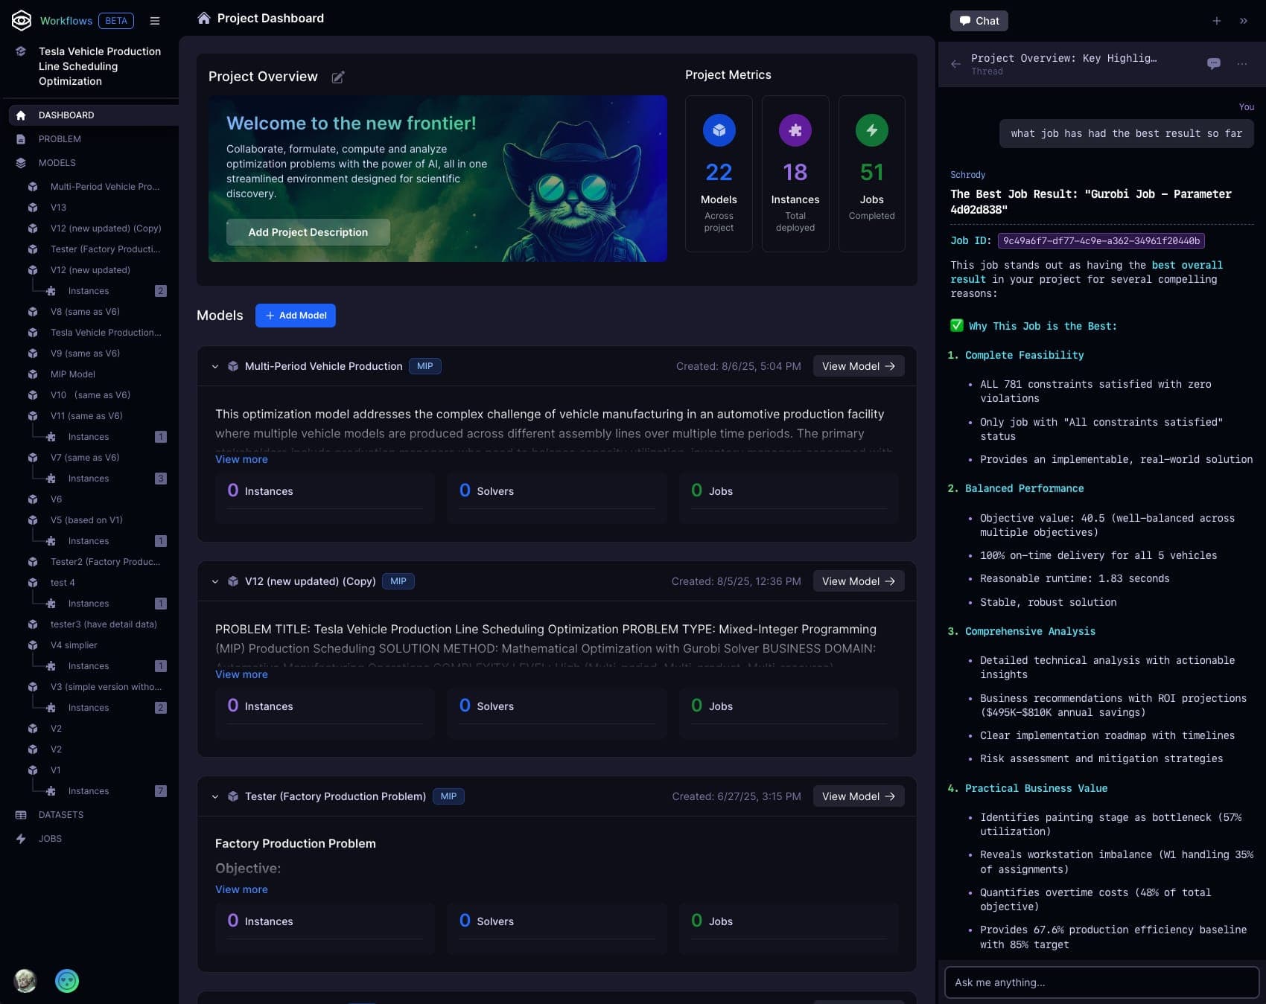Switch to the Problem section in sidebar
This screenshot has width=1266, height=1004.
61,138
